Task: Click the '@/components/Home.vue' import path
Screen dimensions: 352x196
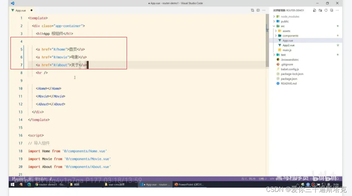Action: [x=85, y=151]
